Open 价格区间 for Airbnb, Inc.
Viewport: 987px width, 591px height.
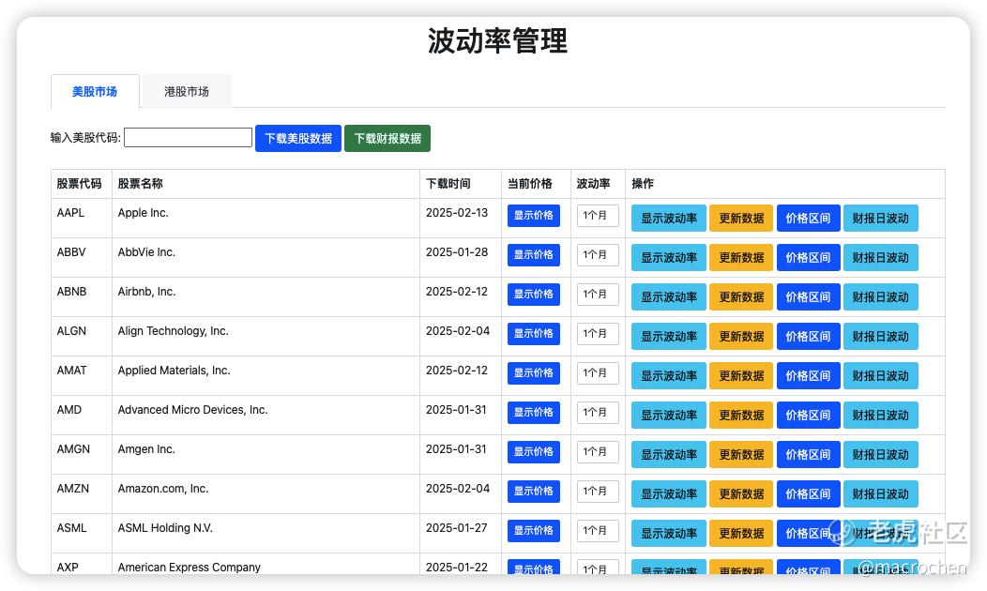808,297
